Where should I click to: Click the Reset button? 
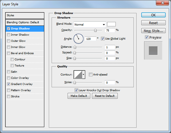(x=153, y=23)
